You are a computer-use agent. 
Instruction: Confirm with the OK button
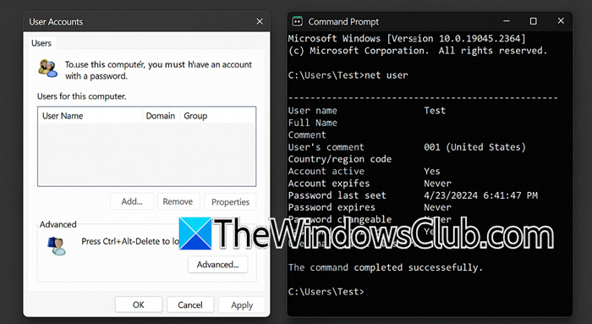tap(139, 305)
